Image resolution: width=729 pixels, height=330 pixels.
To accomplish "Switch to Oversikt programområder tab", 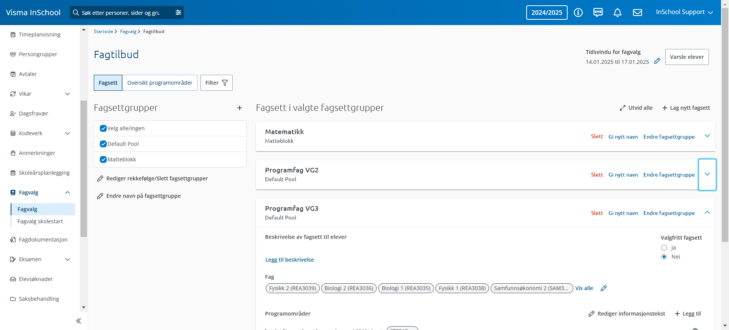I will tap(160, 83).
